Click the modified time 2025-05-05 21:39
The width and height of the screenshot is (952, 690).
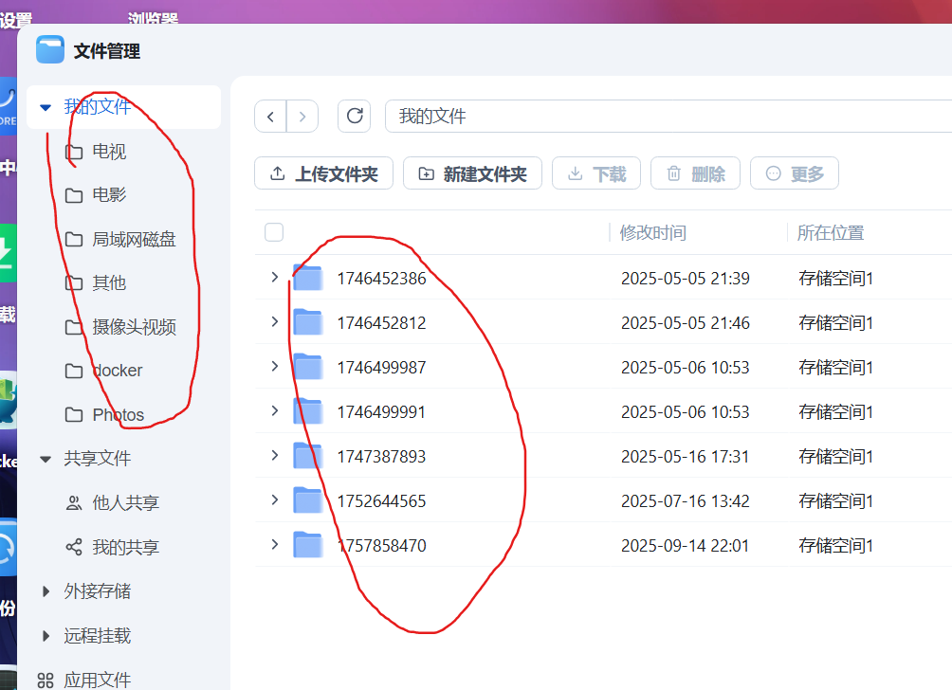point(685,279)
